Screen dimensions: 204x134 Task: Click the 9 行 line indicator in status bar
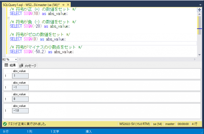6,132
